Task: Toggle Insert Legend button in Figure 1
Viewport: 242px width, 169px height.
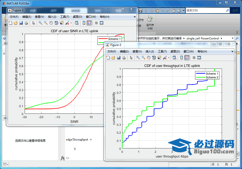Action: [x=89, y=23]
